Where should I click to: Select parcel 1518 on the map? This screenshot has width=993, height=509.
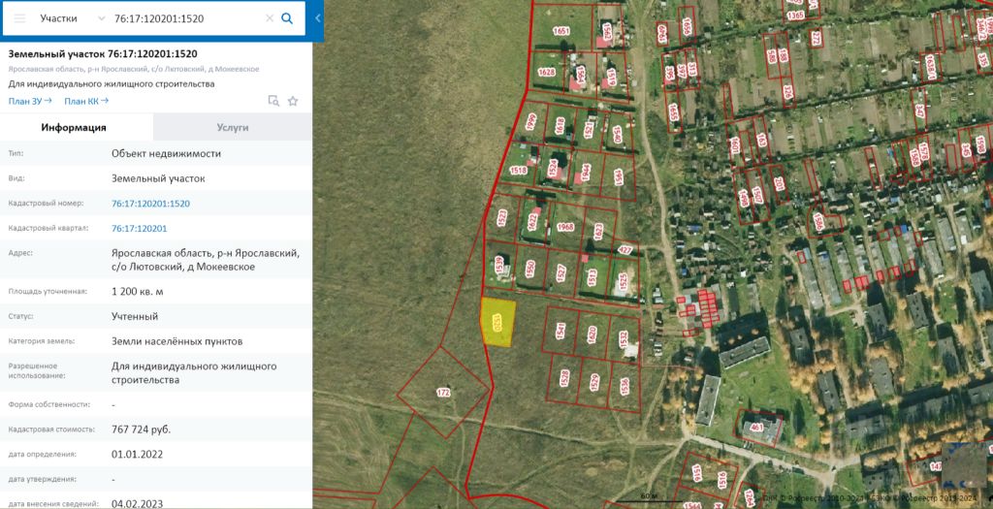coord(518,170)
